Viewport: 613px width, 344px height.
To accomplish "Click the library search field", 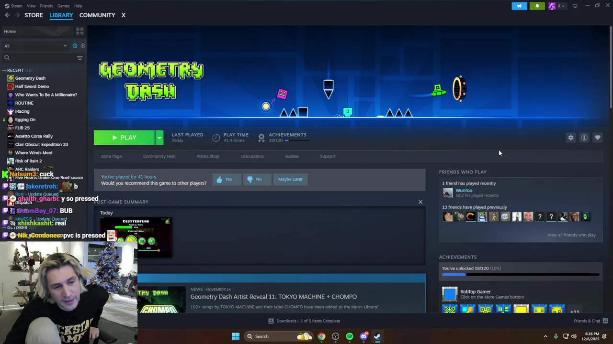I will pyautogui.click(x=39, y=58).
